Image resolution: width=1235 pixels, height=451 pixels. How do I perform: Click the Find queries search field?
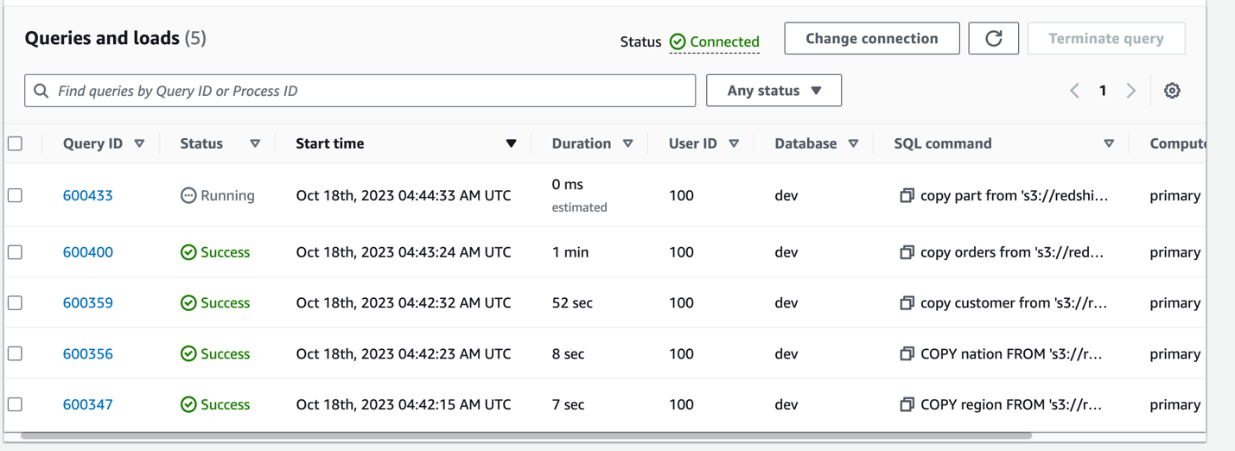(x=372, y=91)
